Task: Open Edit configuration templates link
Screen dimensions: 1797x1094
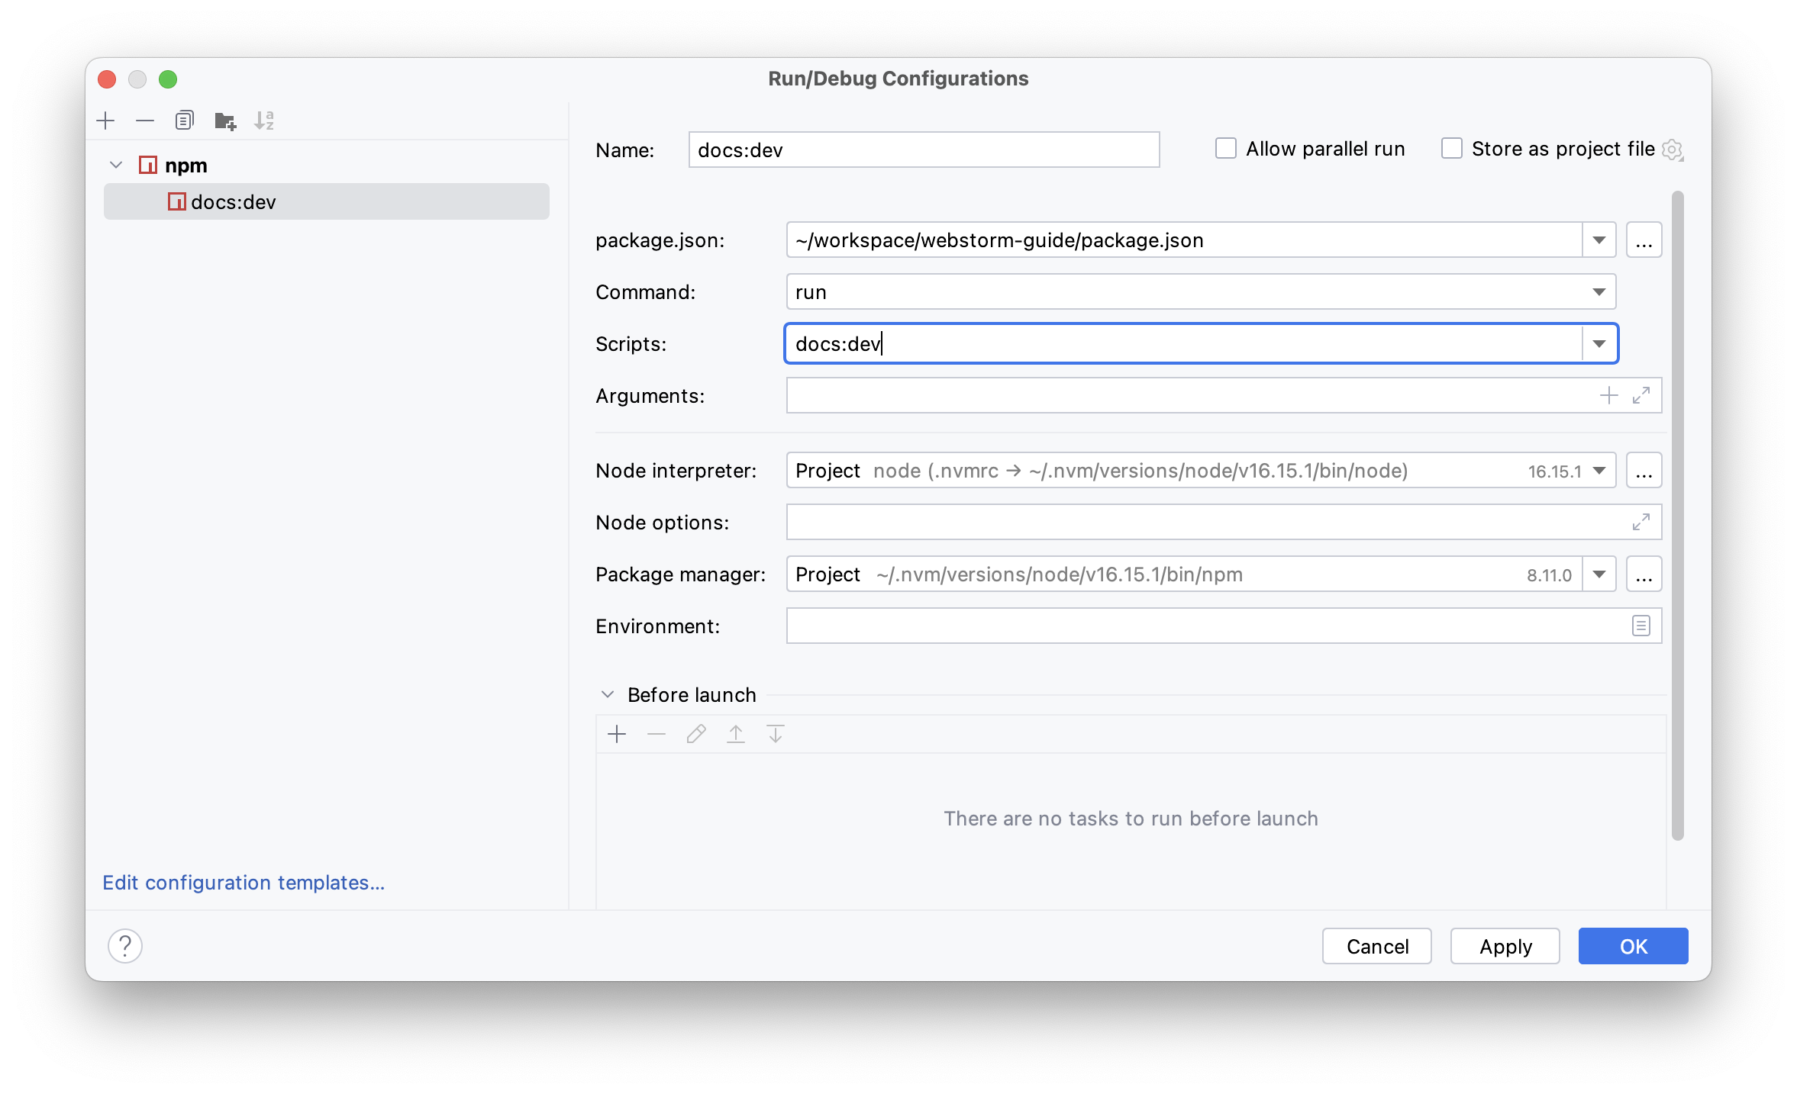Action: pyautogui.click(x=244, y=883)
